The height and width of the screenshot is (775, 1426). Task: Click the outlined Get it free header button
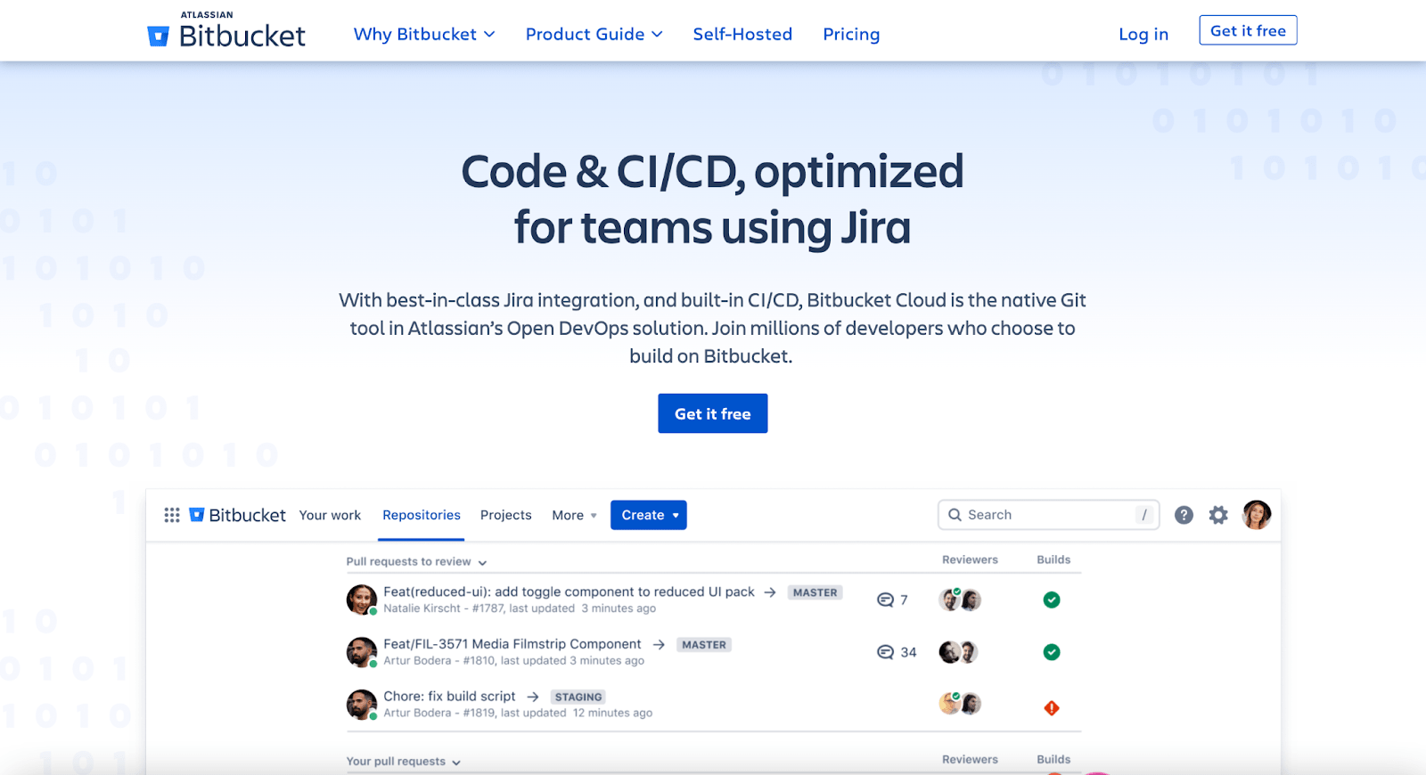pos(1248,30)
